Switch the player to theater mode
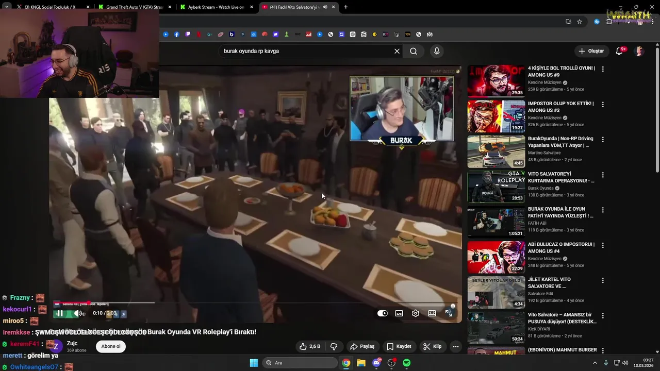Viewport: 660px width, 371px height. [432, 313]
